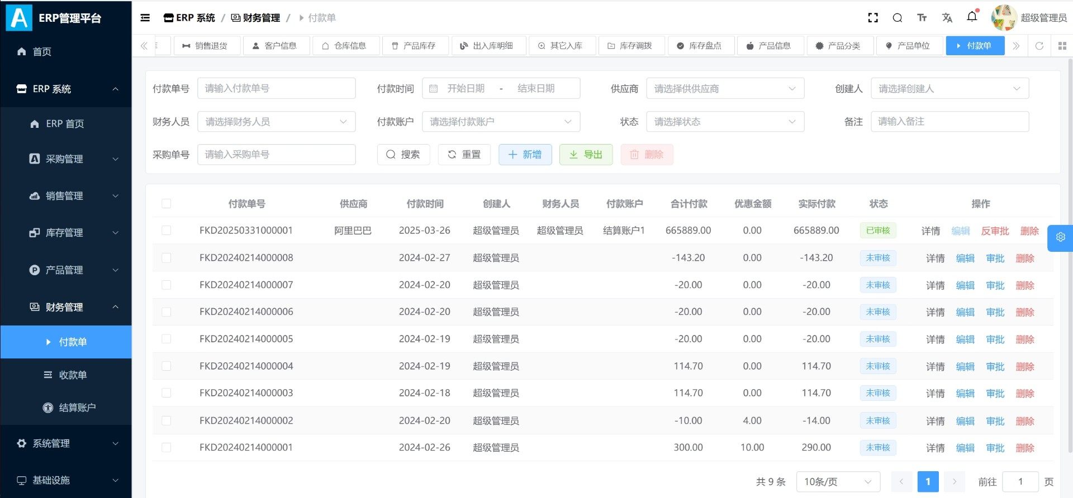Open the tab grid layout icon
Screen dimensions: 1073x498
point(1062,46)
